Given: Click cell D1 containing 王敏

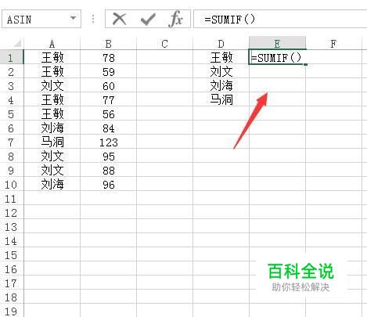Looking at the screenshot, I should coord(221,57).
